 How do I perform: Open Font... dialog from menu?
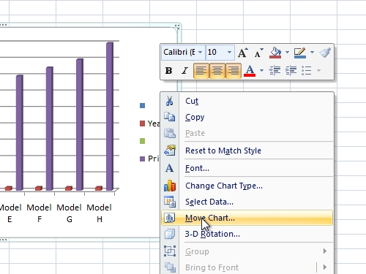[247, 168]
